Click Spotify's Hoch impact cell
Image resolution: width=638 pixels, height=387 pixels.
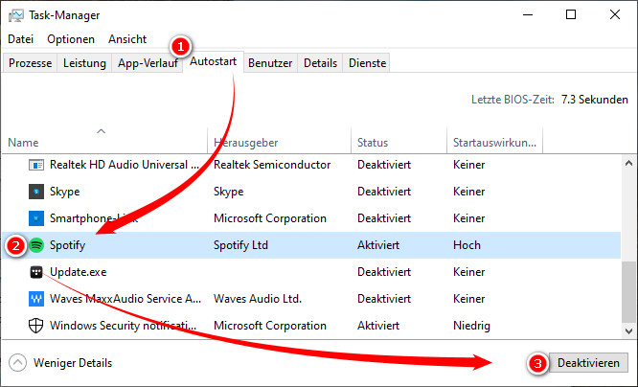coord(467,245)
